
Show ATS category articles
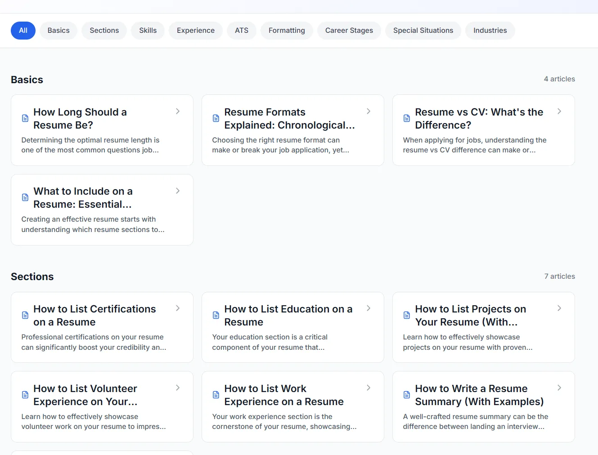click(x=242, y=31)
